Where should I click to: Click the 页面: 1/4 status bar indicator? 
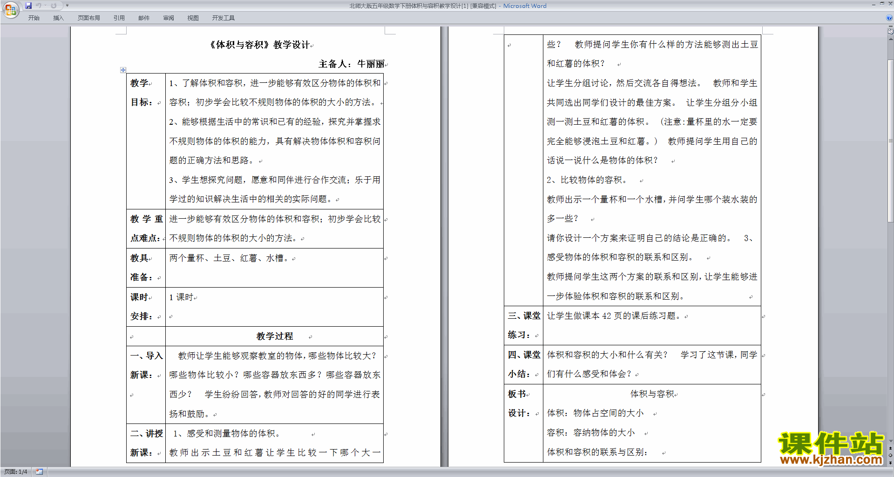(x=15, y=472)
